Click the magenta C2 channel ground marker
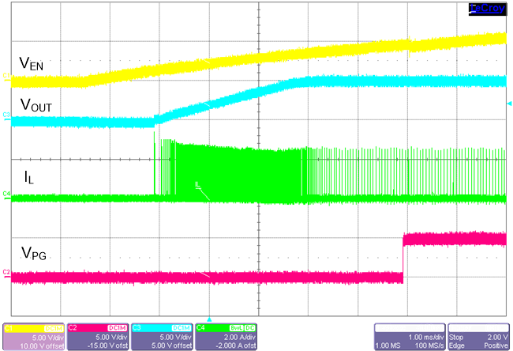 (6, 273)
